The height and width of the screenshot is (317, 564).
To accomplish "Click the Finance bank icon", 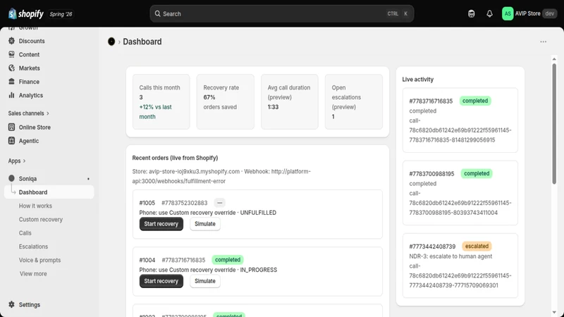I will [11, 82].
